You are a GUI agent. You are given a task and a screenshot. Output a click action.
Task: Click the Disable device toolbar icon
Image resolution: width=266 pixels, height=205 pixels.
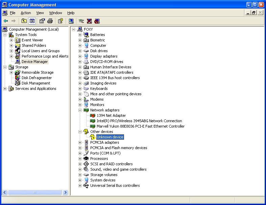coord(97,21)
